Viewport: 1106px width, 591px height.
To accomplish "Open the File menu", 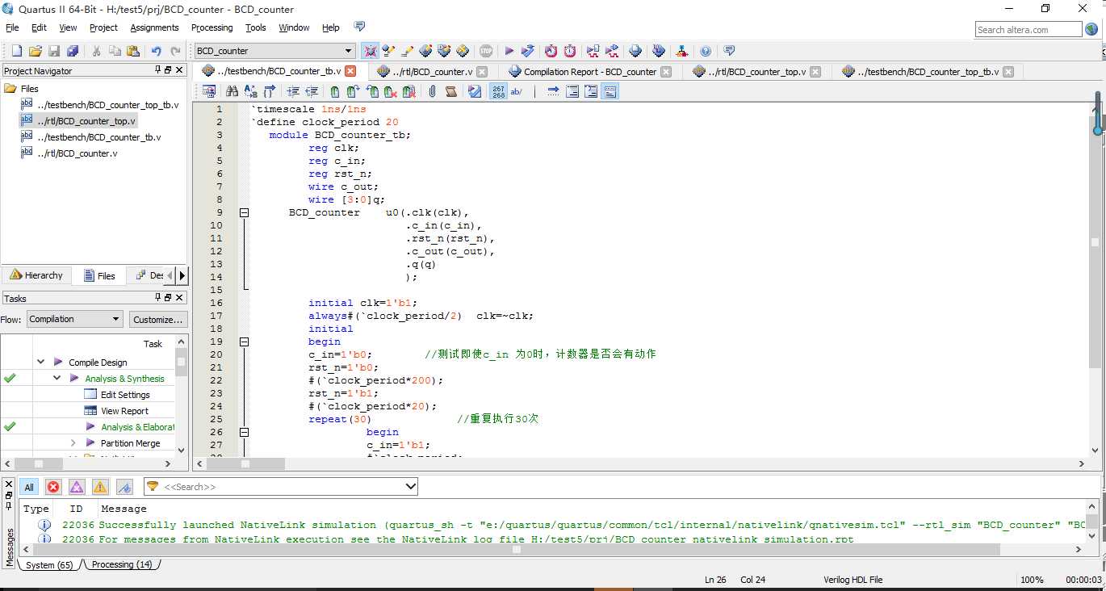I will tap(12, 27).
